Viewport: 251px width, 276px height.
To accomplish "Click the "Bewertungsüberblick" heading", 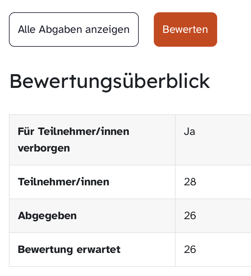I will coord(110,81).
